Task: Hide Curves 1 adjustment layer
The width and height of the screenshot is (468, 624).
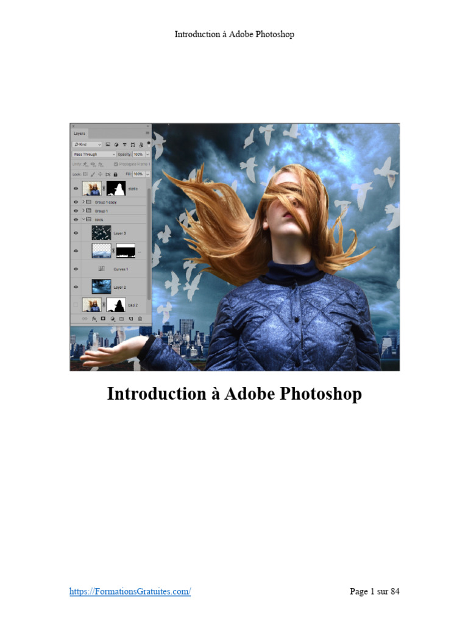Action: tap(76, 269)
